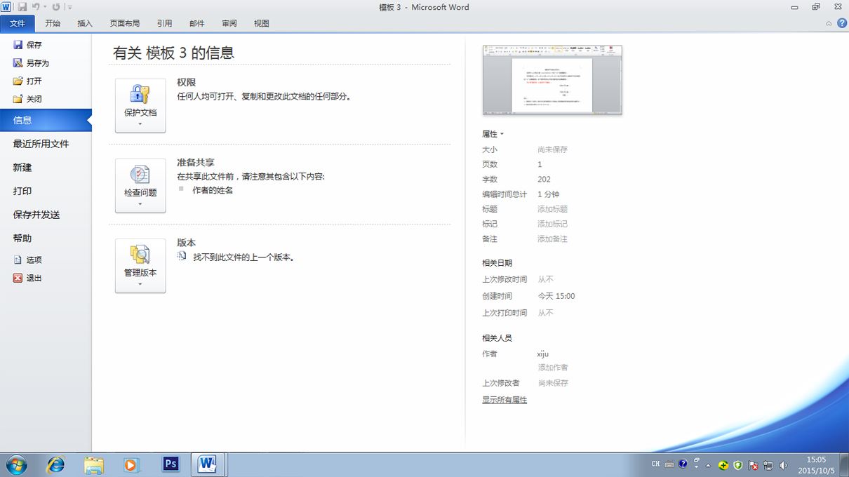This screenshot has height=477, width=849.
Task: Switch to the 插入 ribbon tab
Action: coord(85,23)
